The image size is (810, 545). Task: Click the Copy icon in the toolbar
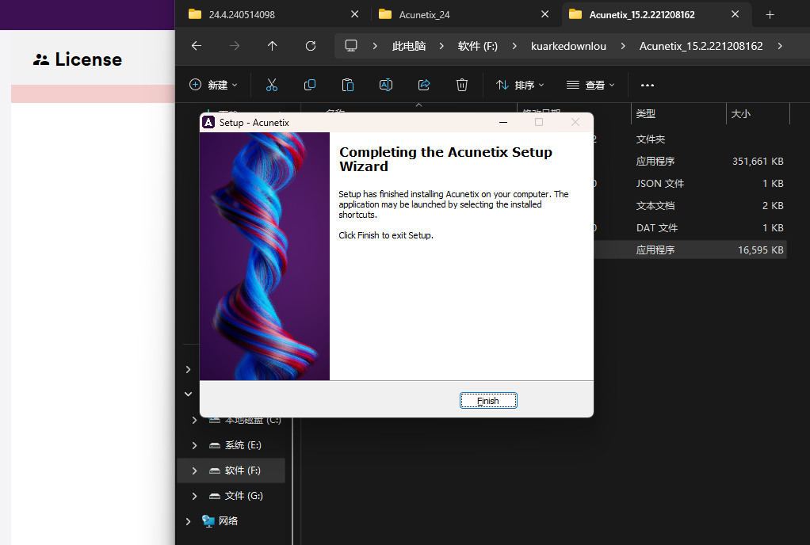tap(310, 85)
